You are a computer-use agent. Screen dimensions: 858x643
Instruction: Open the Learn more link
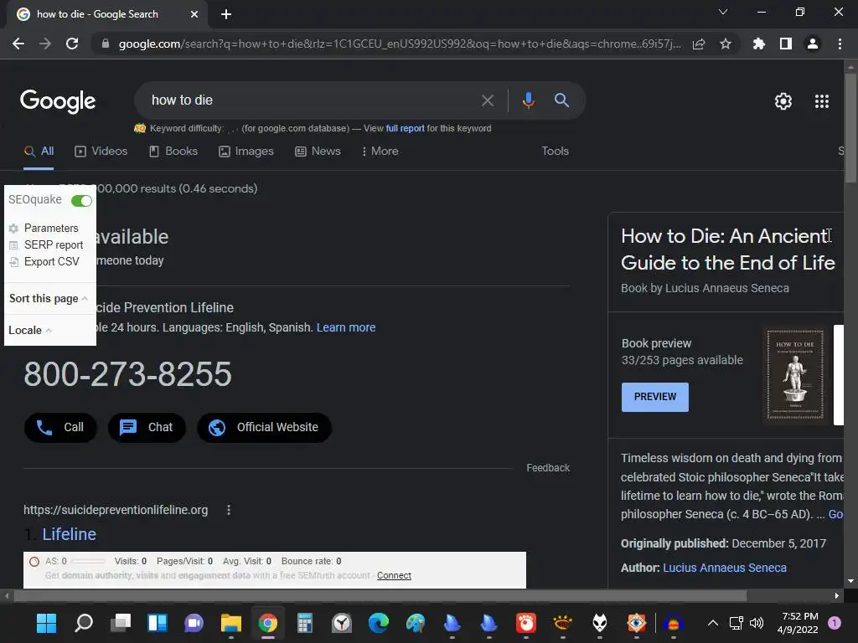click(346, 327)
